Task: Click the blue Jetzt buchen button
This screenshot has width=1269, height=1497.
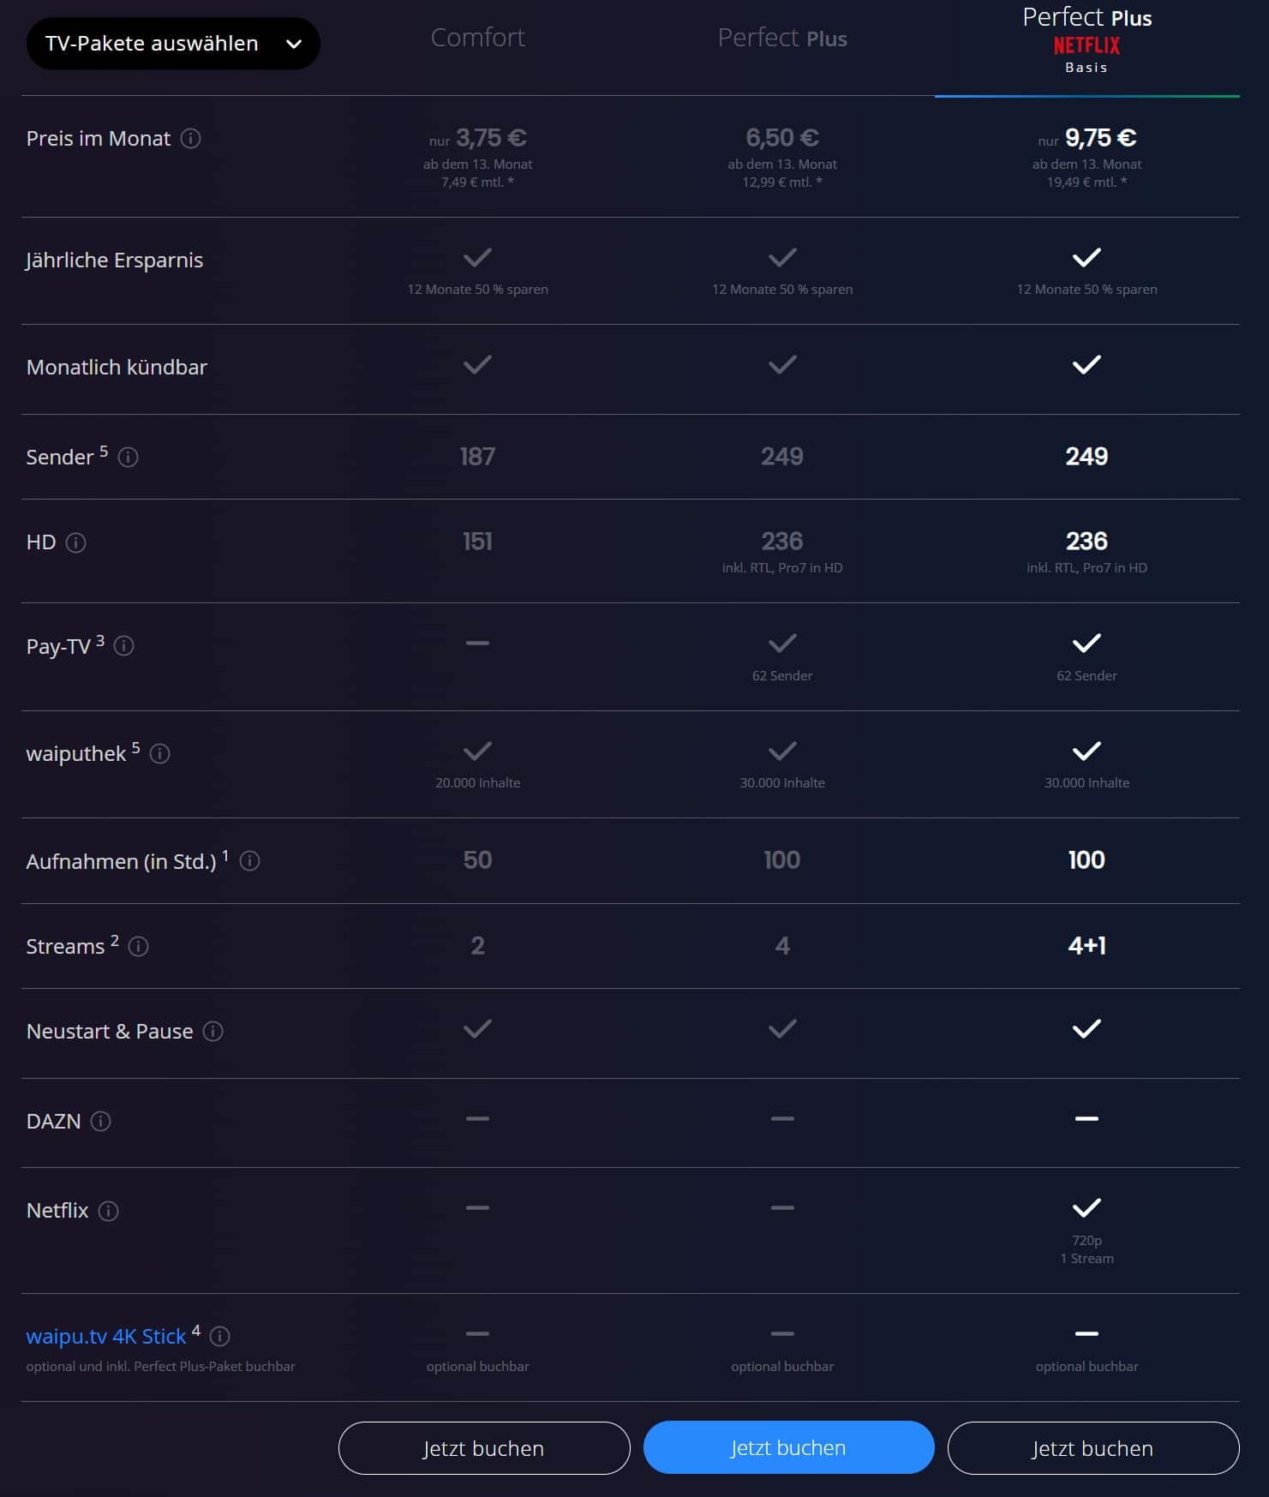Action: click(788, 1447)
